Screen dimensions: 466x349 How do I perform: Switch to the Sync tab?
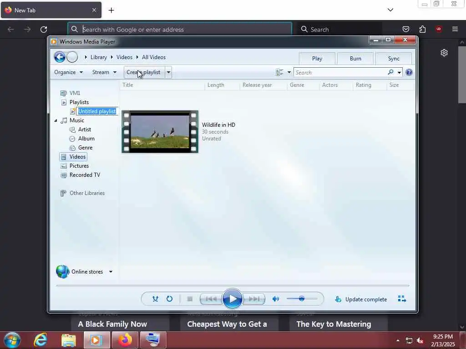(x=394, y=59)
